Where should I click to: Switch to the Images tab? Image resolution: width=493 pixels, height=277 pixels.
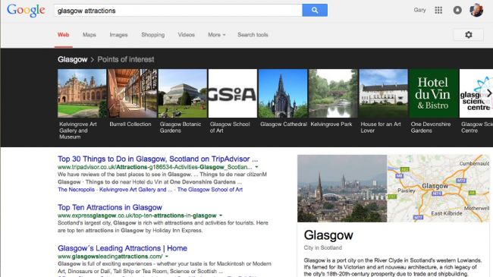pos(118,35)
